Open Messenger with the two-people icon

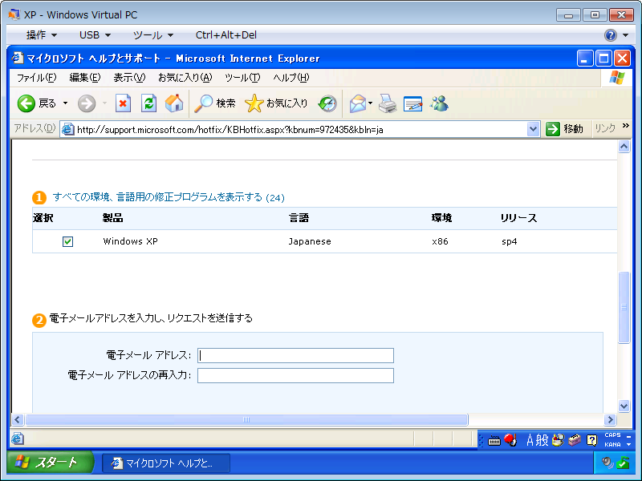click(x=439, y=103)
